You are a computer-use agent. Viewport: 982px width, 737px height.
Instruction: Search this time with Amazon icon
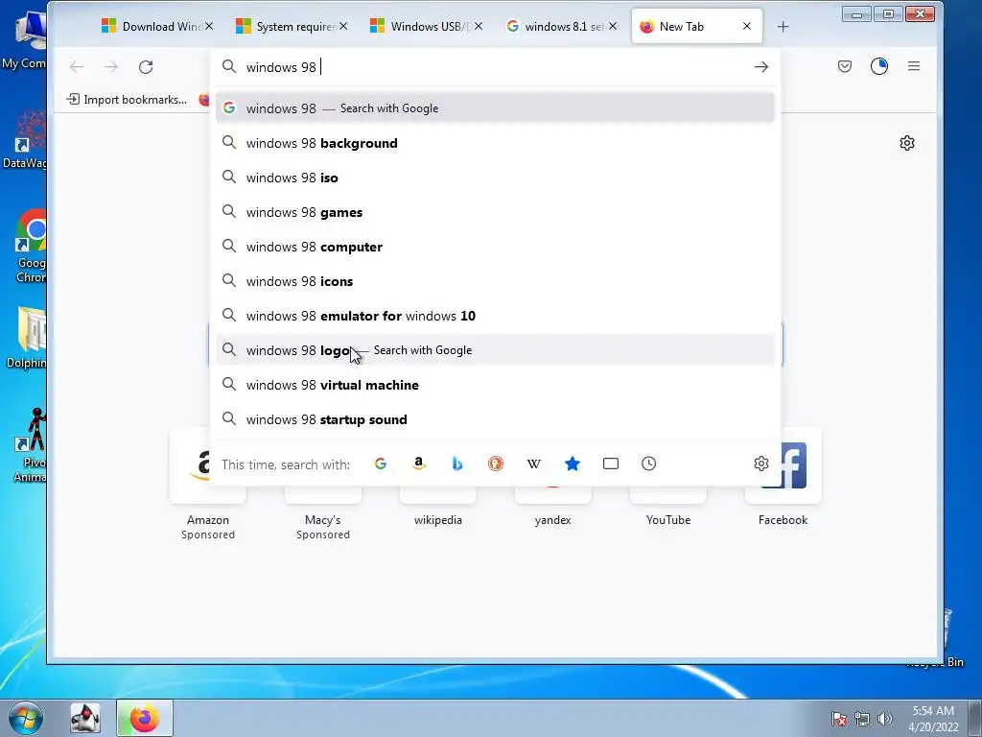click(x=419, y=464)
